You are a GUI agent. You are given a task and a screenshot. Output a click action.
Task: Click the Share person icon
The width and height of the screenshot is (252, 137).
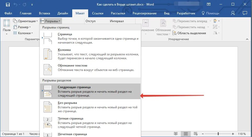233,13
